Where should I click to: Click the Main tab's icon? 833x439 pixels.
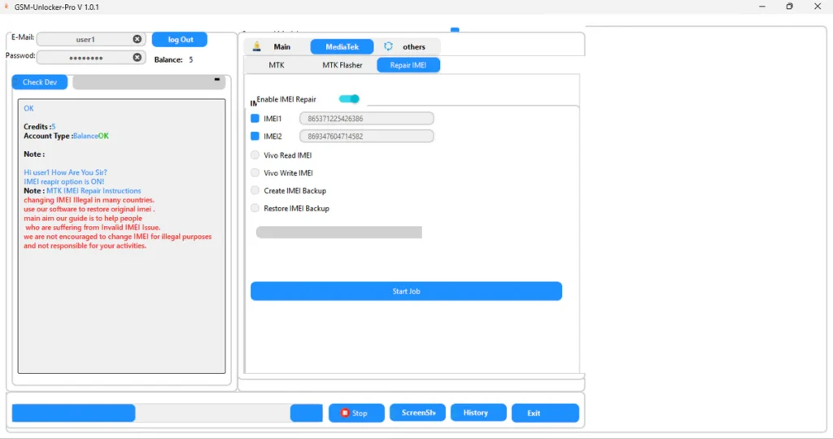pos(257,46)
